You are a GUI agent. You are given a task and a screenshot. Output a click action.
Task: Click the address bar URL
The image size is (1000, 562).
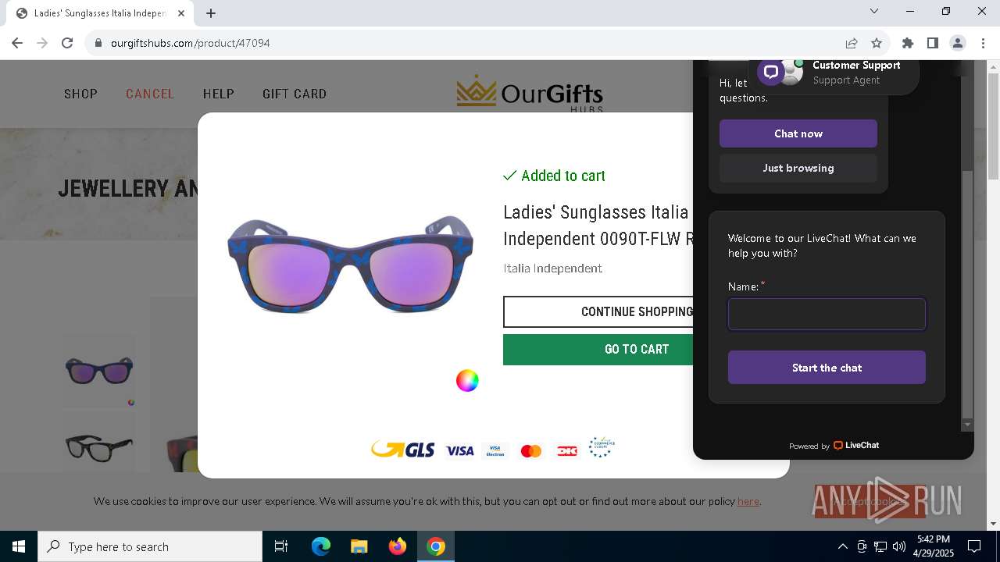pos(191,43)
